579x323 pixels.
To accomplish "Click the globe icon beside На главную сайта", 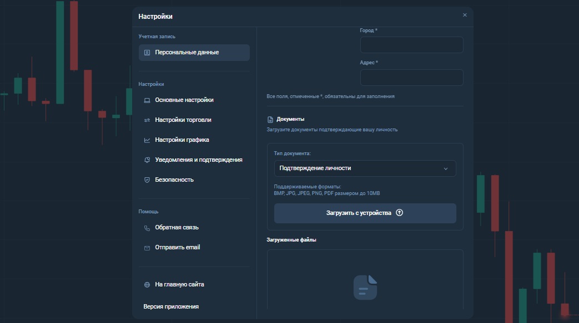I will click(x=146, y=284).
